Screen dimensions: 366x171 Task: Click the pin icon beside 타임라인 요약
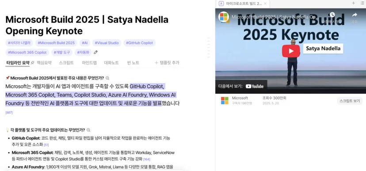[x=32, y=63]
